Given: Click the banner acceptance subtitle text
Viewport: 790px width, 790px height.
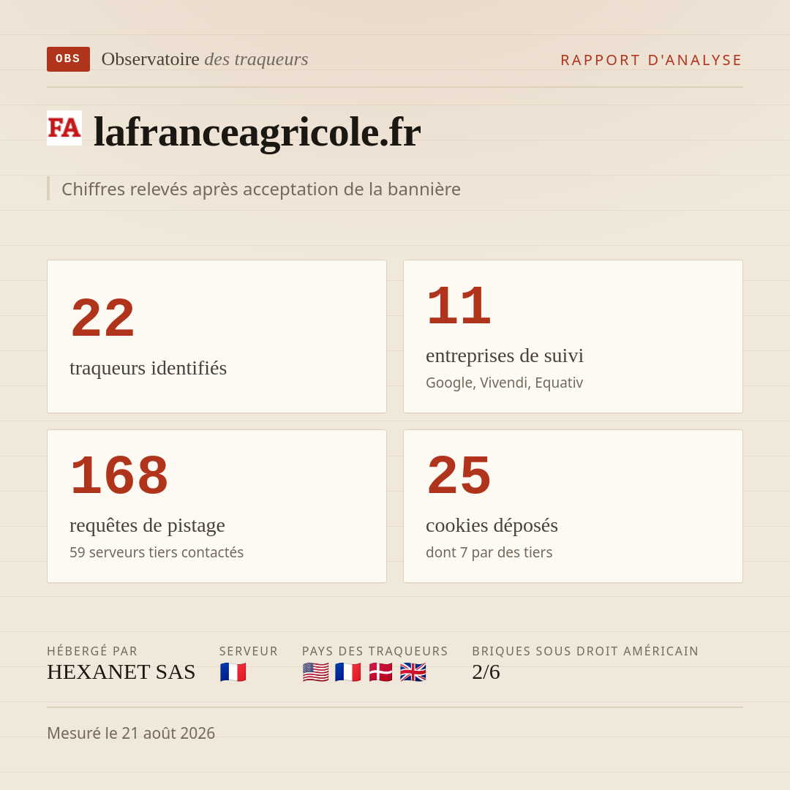Looking at the screenshot, I should coord(261,189).
